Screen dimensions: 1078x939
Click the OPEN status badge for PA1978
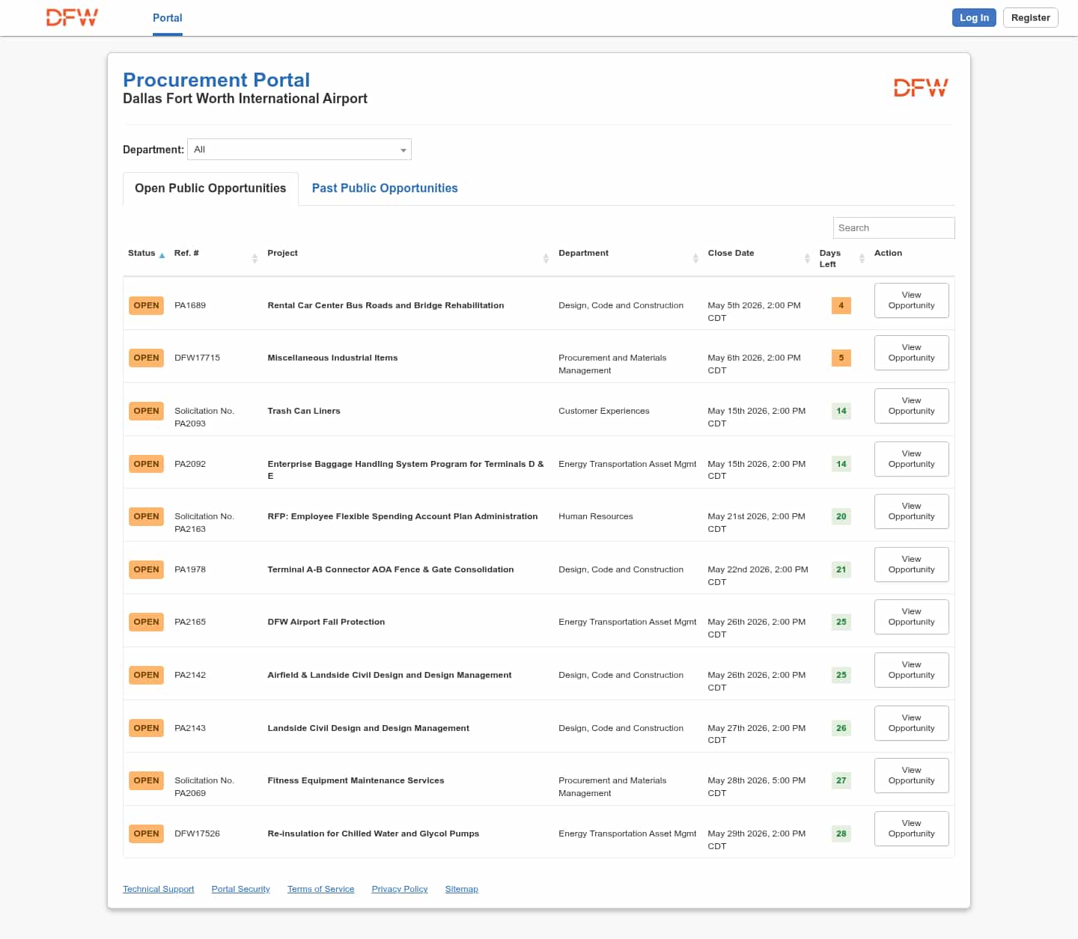click(146, 569)
